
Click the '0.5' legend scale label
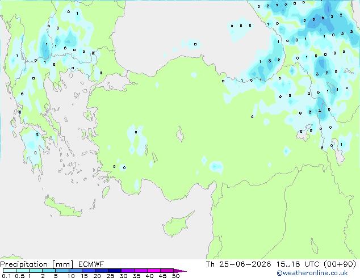20,276
